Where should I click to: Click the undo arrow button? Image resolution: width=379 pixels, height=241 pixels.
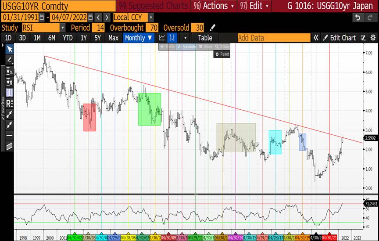click(358, 18)
